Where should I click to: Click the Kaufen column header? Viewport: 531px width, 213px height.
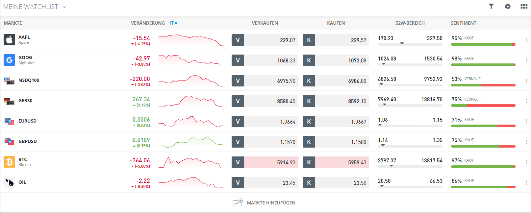(336, 23)
